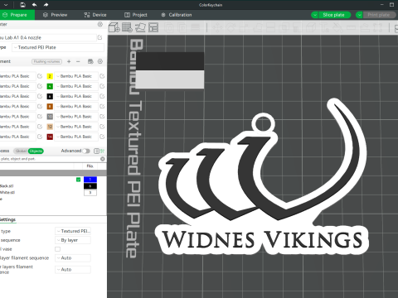Image resolution: width=398 pixels, height=298 pixels.
Task: Click the AMS filament sync icon
Action: click(90, 61)
